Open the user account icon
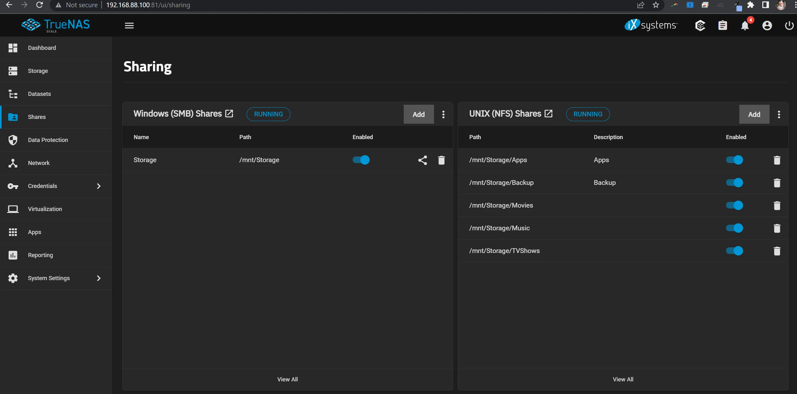 tap(767, 26)
